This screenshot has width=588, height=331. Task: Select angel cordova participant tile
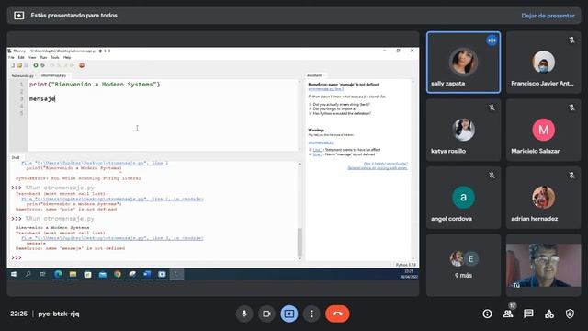[463, 198]
